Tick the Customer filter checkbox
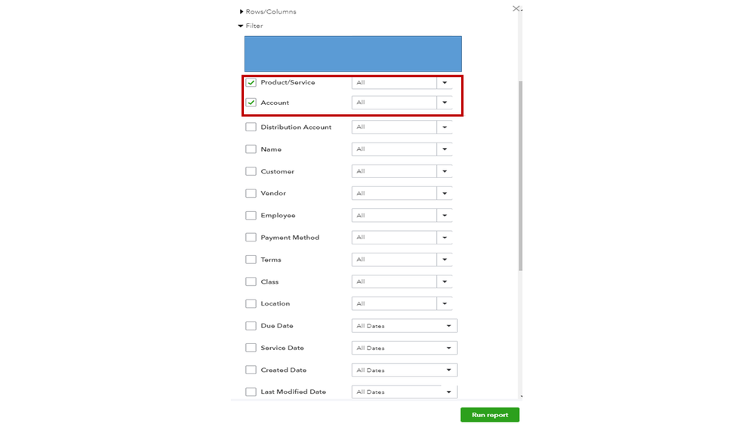Screen dimensions: 754x424 251,171
